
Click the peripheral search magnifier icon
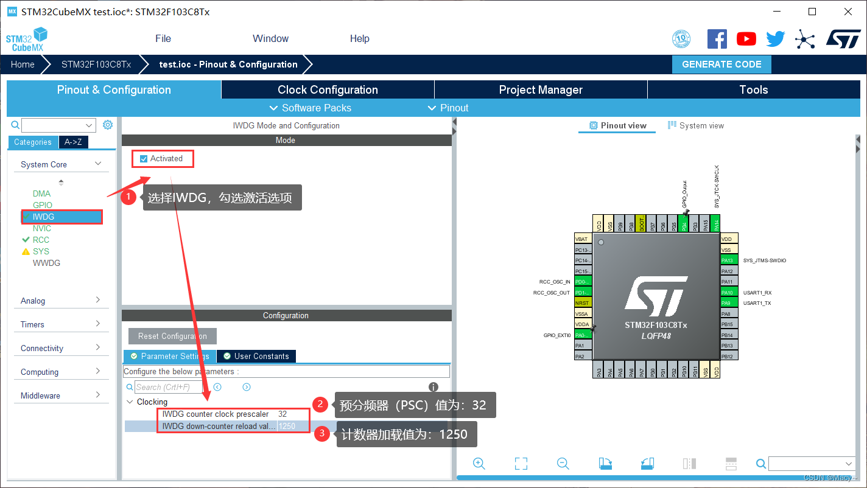tap(16, 125)
